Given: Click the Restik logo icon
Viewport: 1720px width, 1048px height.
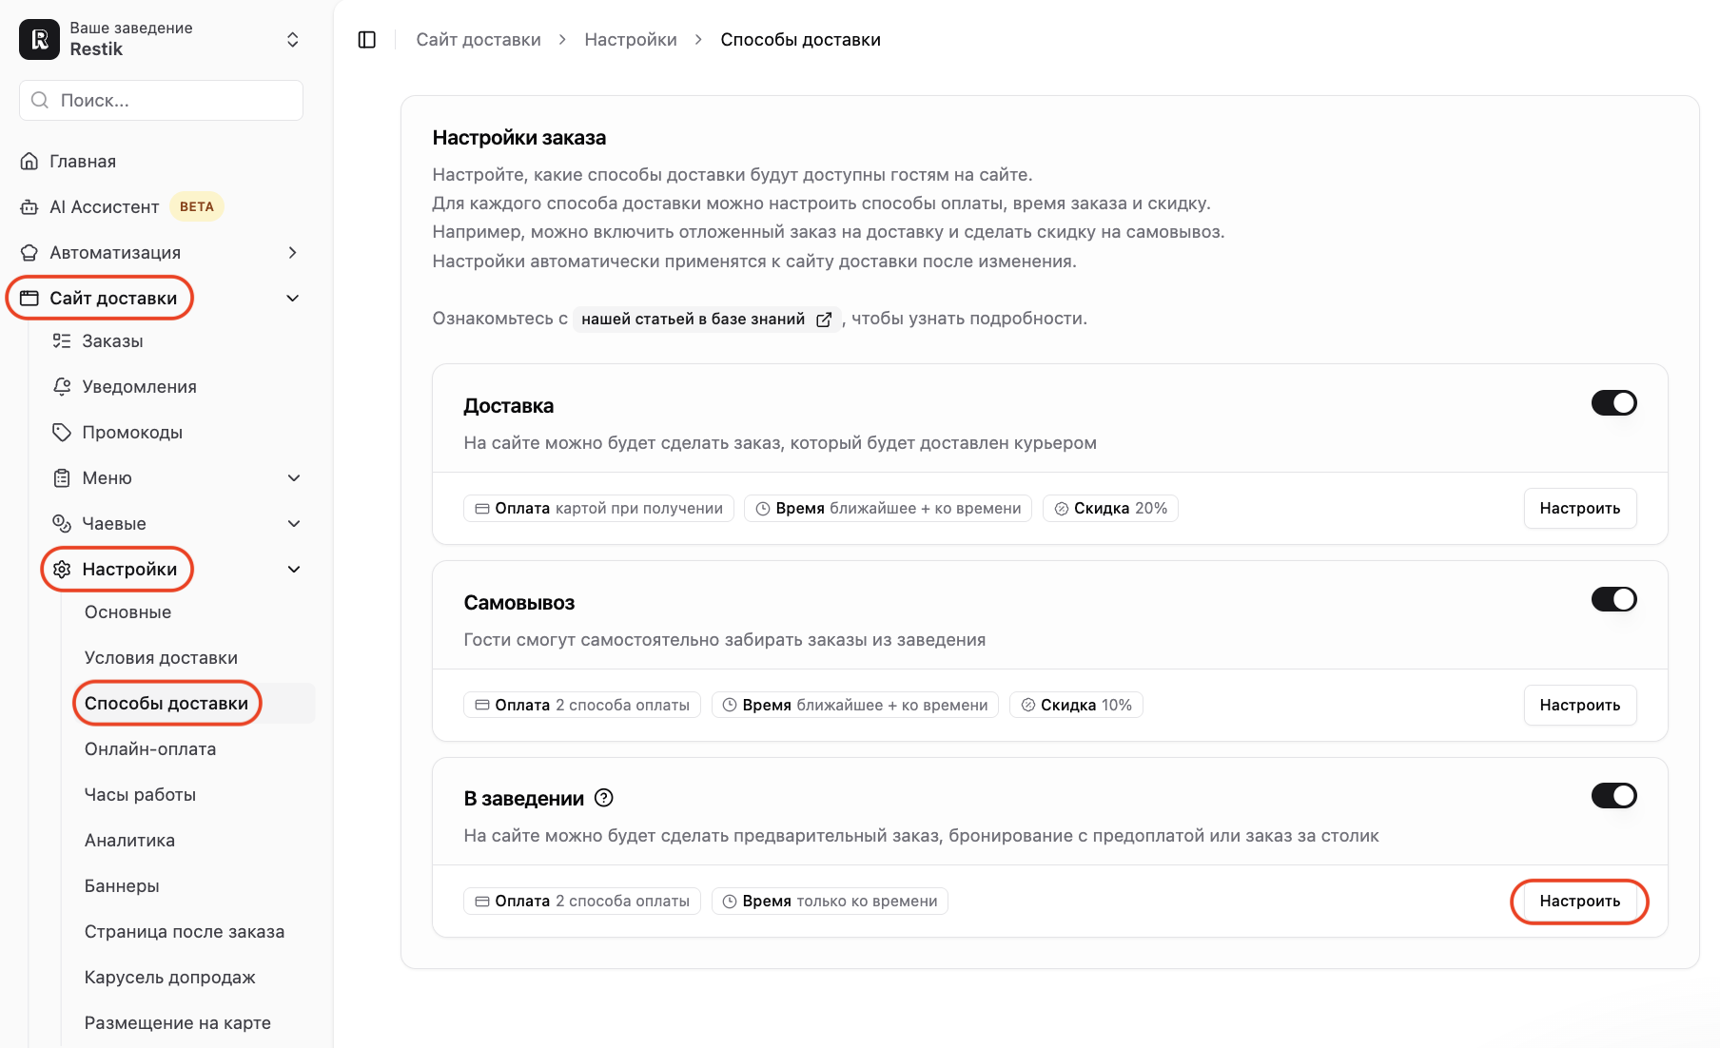Looking at the screenshot, I should click(39, 39).
